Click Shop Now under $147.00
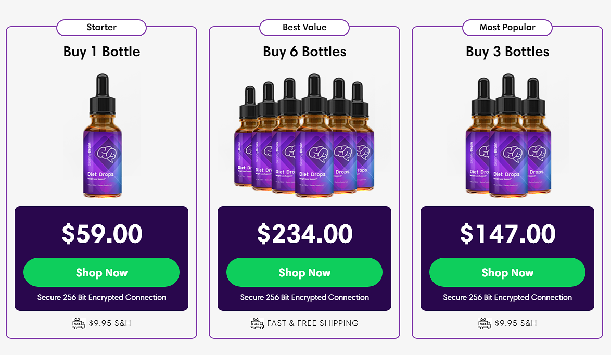Image resolution: width=611 pixels, height=355 pixels. click(507, 272)
